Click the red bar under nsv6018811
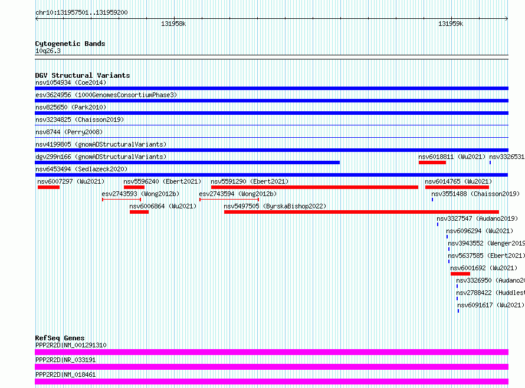This screenshot has height=388, width=525. [x=432, y=163]
